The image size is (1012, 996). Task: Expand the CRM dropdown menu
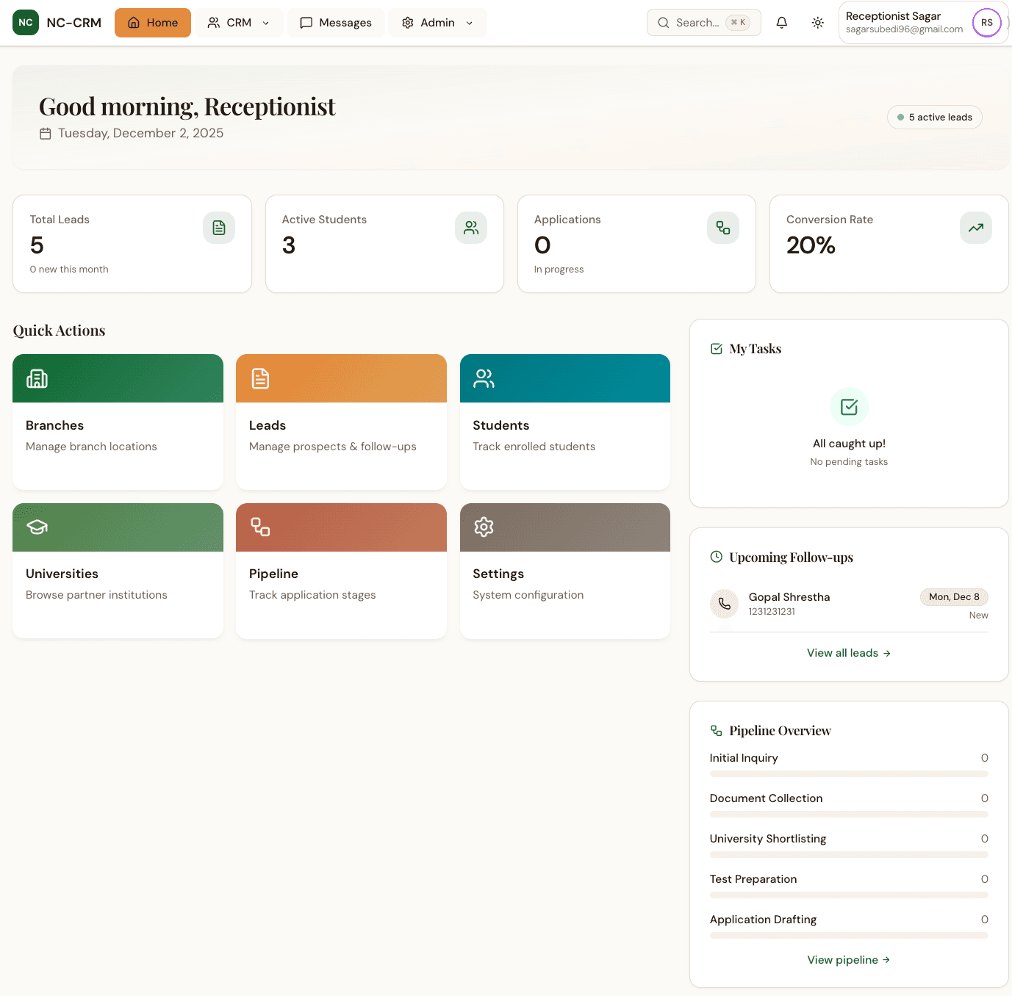tap(238, 23)
